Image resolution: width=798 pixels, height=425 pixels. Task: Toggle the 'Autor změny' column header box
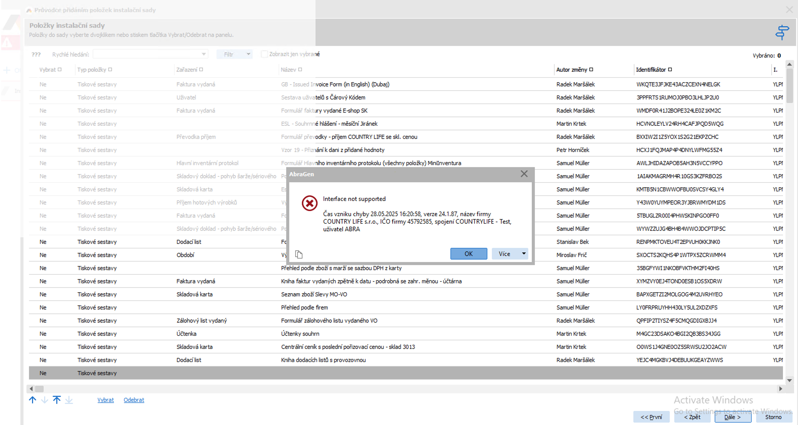591,70
